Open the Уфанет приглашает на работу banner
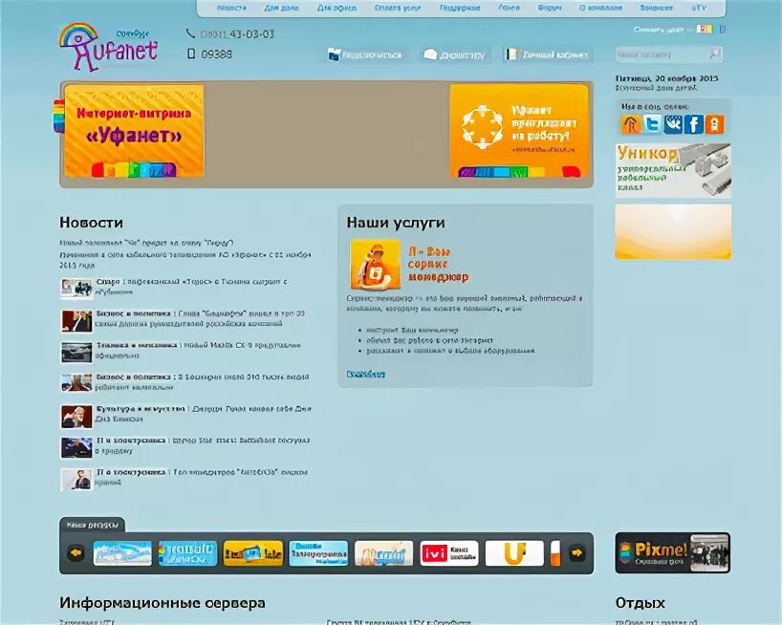 (519, 131)
